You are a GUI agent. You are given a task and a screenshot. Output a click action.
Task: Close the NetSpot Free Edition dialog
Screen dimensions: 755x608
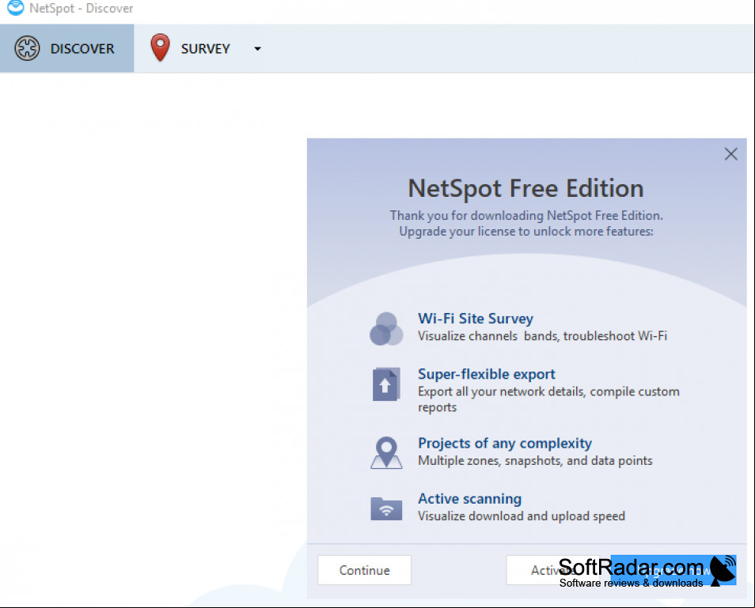[x=731, y=154]
